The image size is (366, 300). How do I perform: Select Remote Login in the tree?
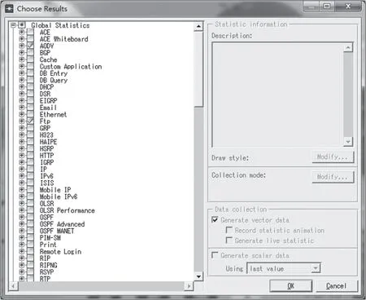point(60,251)
